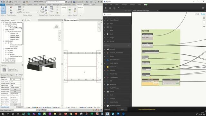Click the ViewCube in Revit 3D view
The height and width of the screenshot is (116, 206).
(57, 26)
